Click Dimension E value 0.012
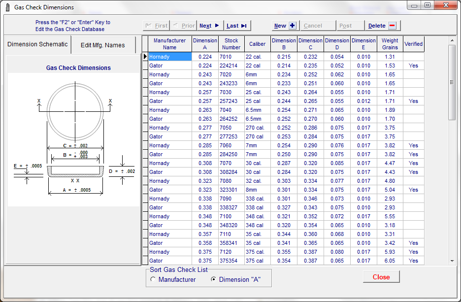This screenshot has width=461, height=302. (363, 101)
